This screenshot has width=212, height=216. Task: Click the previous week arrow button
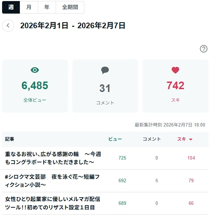(x=8, y=26)
